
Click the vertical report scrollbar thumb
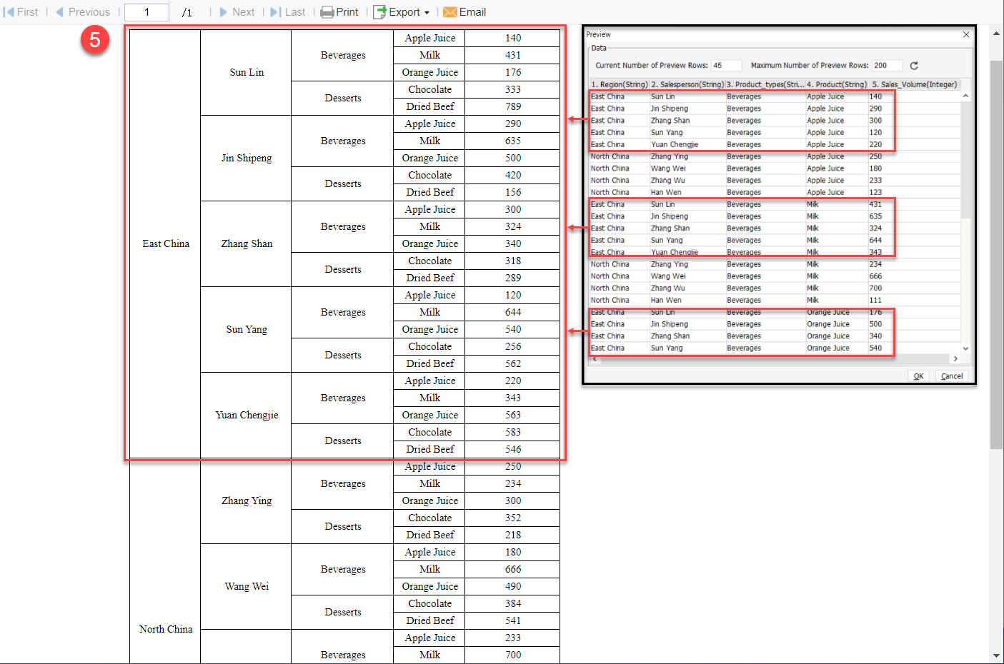(997, 254)
